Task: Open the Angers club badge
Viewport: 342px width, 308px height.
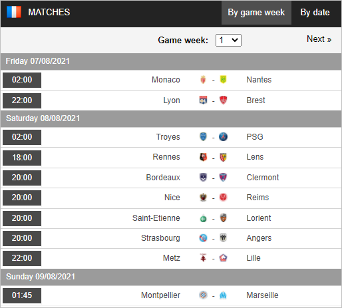Action: tap(223, 238)
